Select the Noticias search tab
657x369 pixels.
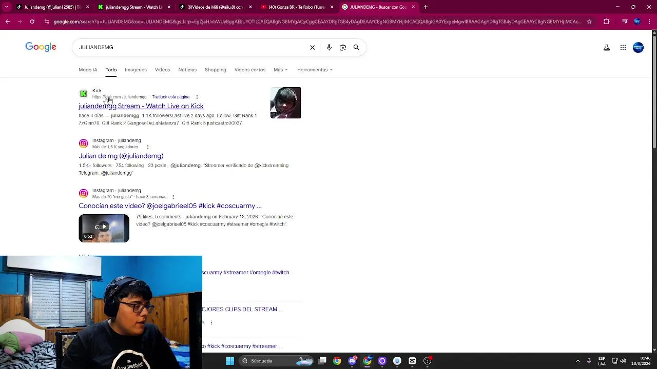click(187, 70)
